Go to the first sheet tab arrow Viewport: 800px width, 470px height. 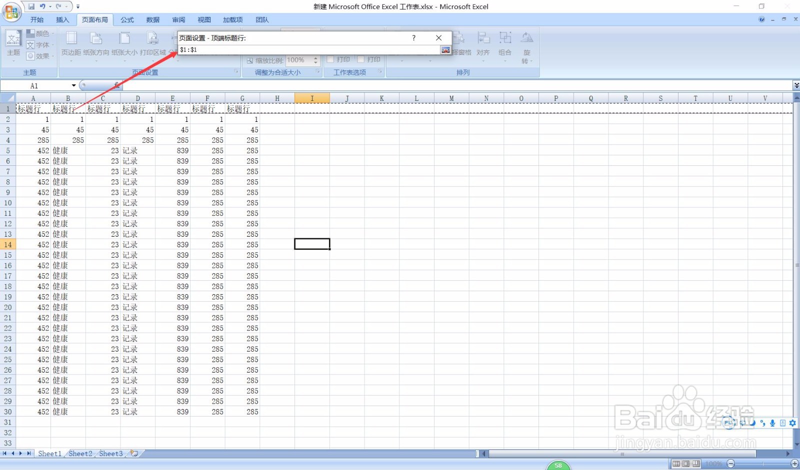point(4,454)
